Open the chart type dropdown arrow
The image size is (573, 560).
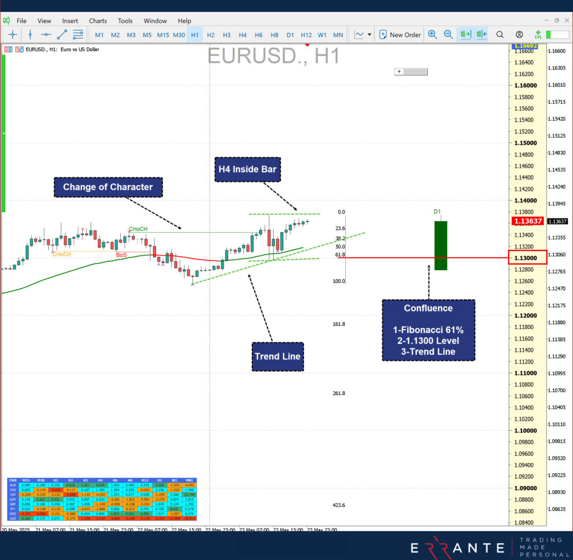[x=369, y=35]
